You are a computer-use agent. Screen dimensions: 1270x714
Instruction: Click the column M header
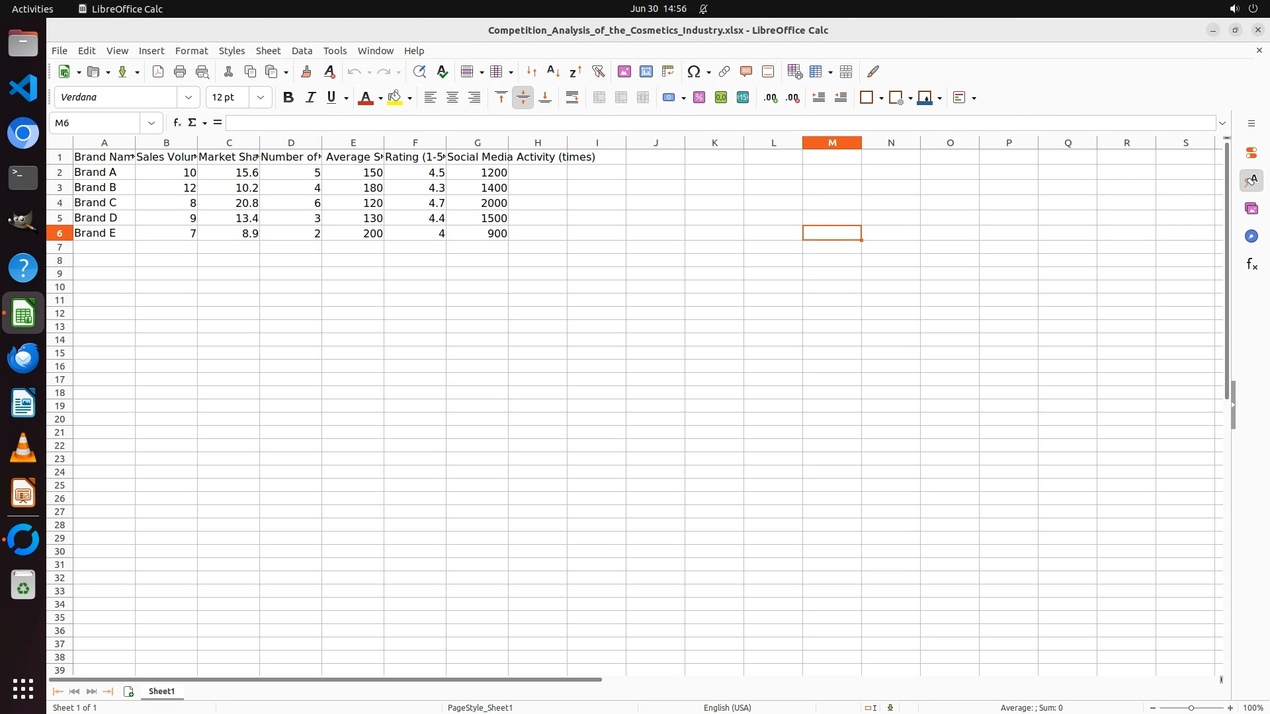click(831, 143)
